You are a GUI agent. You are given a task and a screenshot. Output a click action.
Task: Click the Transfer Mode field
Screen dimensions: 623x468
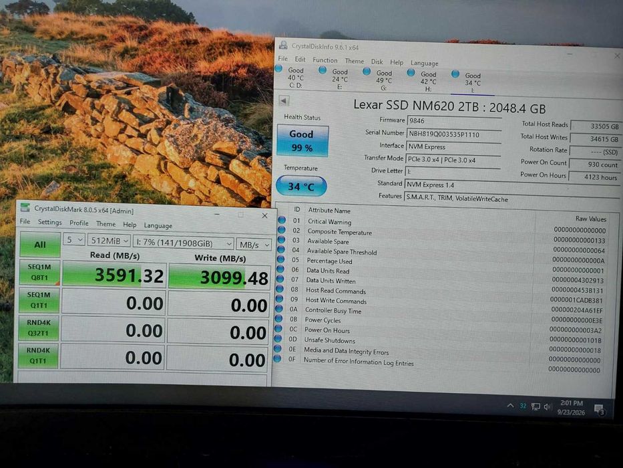[453, 160]
